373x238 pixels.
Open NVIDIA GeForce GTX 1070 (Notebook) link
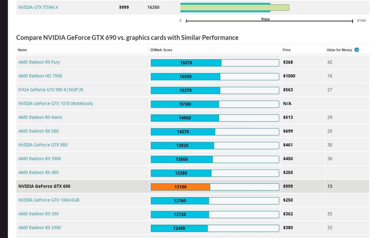(x=56, y=103)
